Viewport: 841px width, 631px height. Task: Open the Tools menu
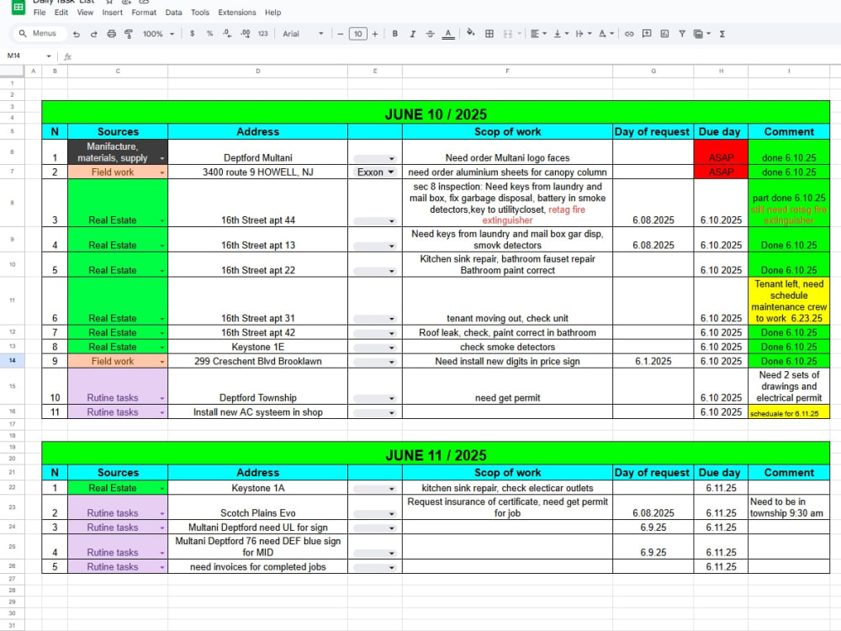(x=200, y=13)
